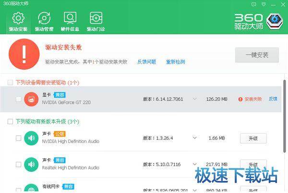
Task: Click 升级 for NVIDIA High Definition Audio
Action: point(253,138)
